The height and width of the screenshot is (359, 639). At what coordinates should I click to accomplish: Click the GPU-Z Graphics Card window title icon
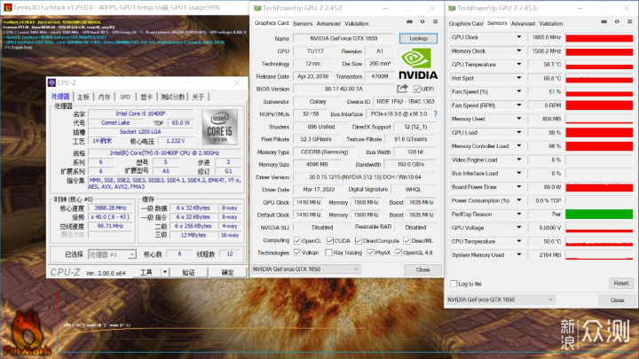[x=257, y=8]
